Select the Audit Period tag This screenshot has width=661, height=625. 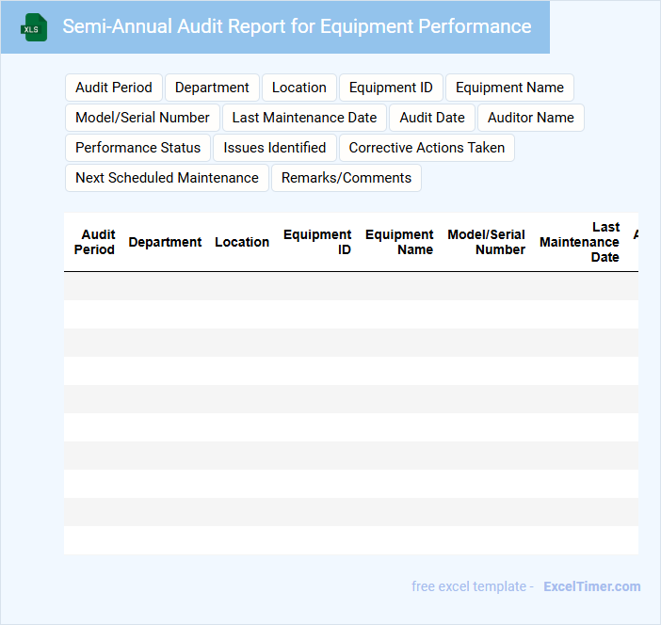114,88
